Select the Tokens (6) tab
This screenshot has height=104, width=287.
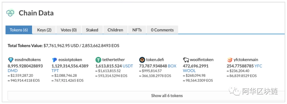(x=19, y=30)
